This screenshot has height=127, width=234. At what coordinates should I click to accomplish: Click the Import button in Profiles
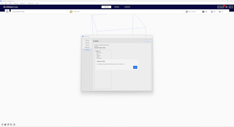pos(148,41)
